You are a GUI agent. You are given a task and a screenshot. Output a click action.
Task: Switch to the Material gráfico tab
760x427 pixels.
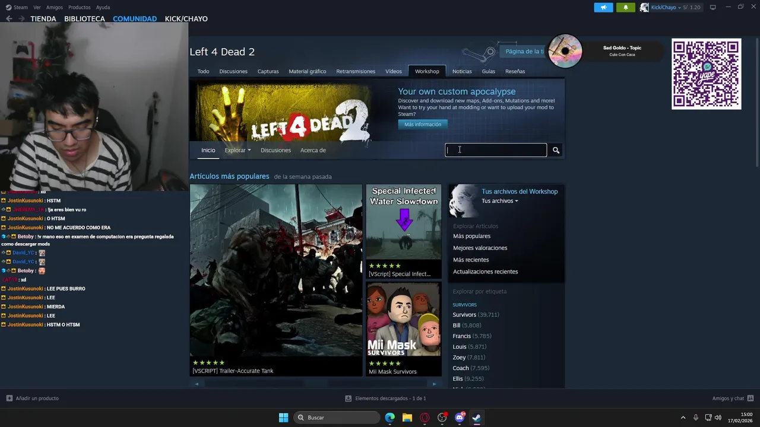(308, 71)
